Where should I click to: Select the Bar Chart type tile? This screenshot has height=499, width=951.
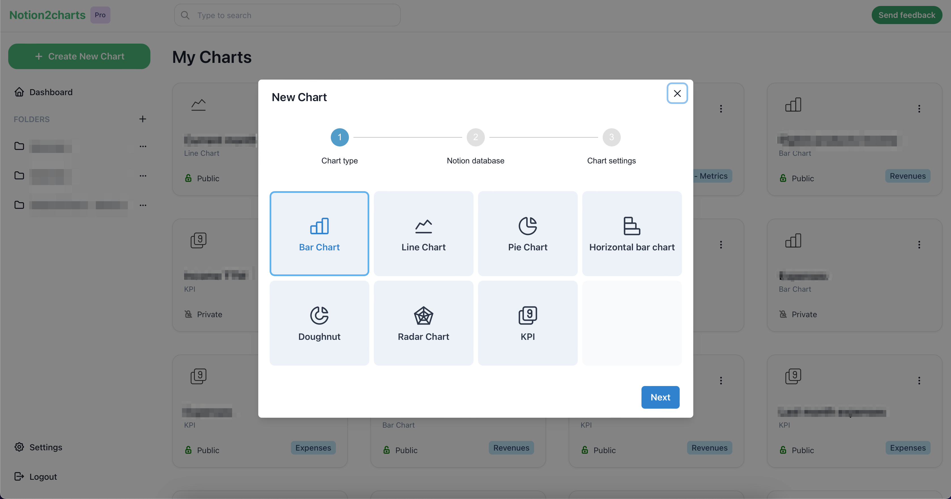click(x=319, y=233)
